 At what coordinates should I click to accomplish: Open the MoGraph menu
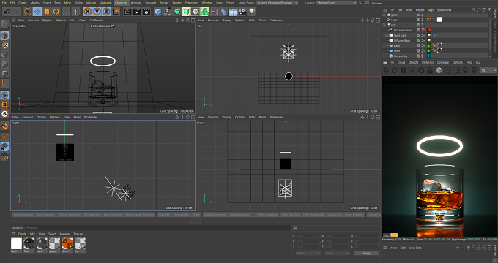click(105, 3)
